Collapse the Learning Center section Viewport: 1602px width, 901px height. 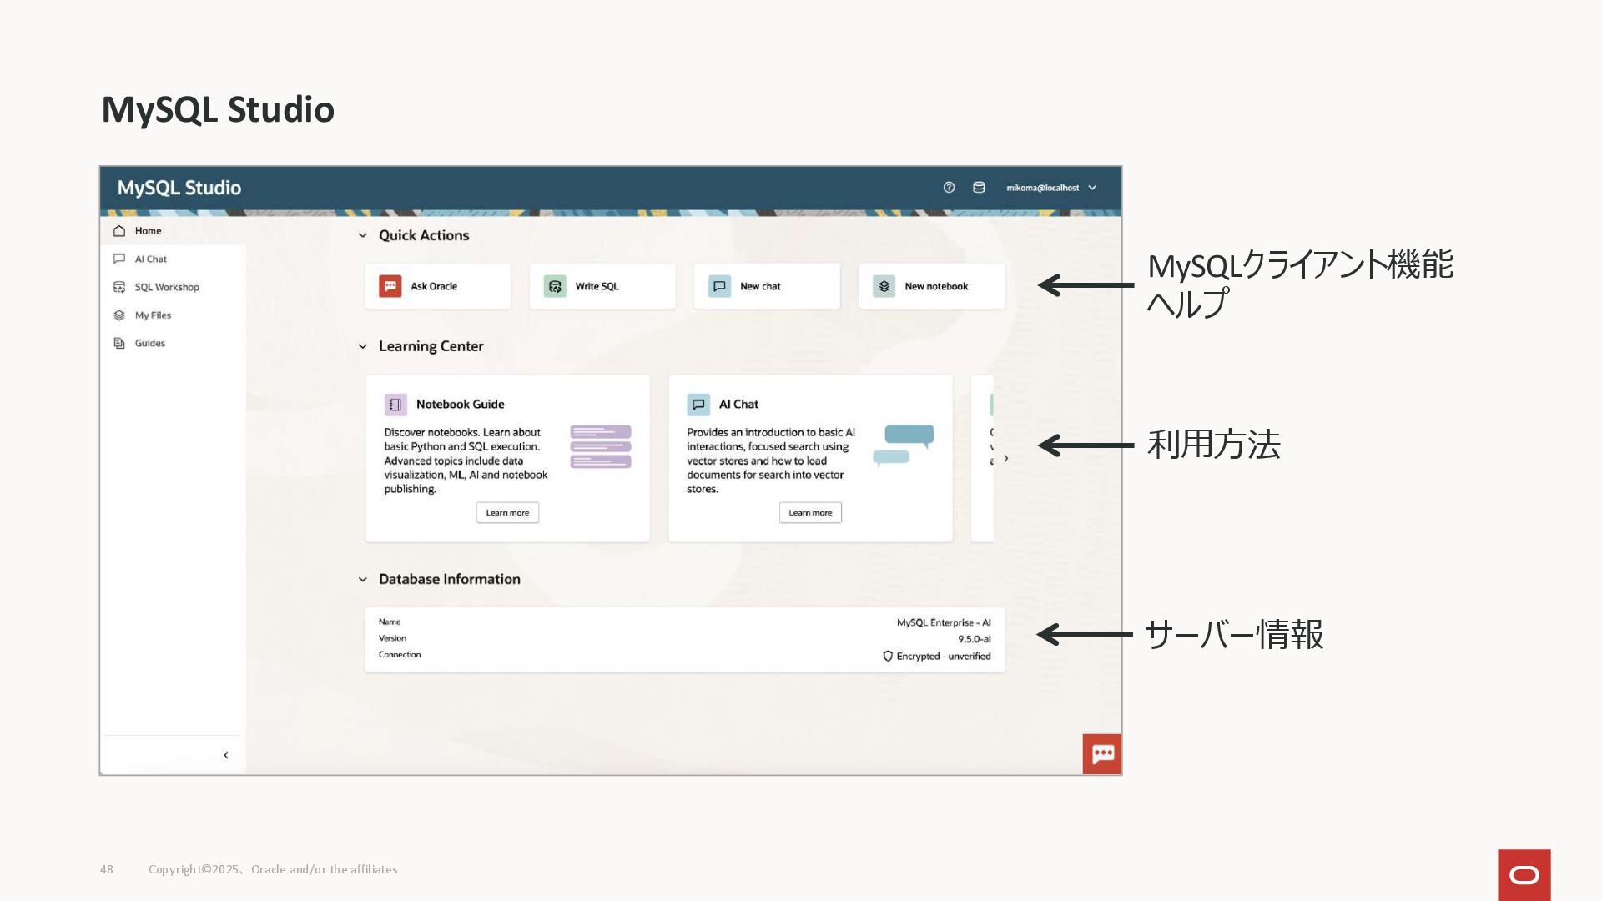click(x=363, y=346)
